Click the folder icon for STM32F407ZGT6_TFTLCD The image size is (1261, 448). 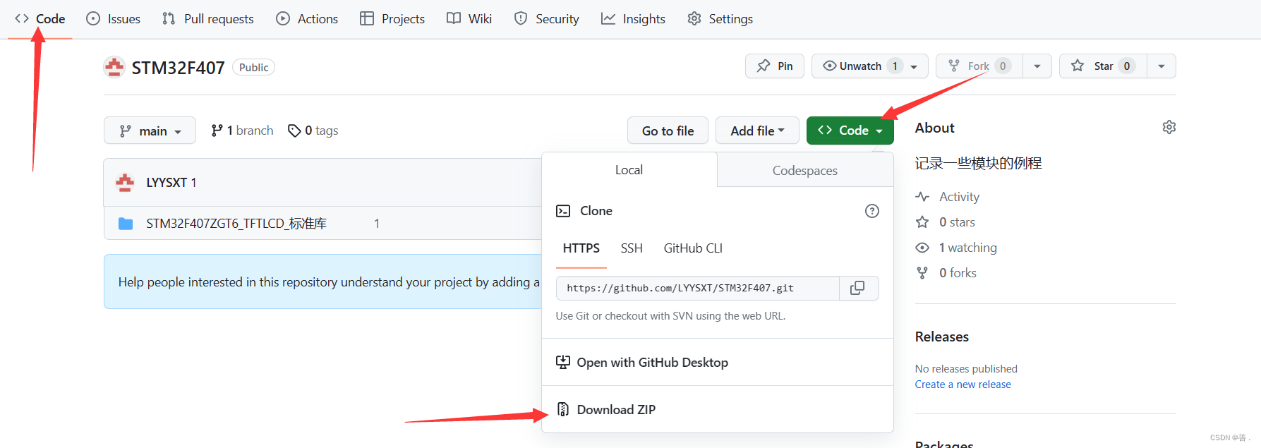point(126,224)
